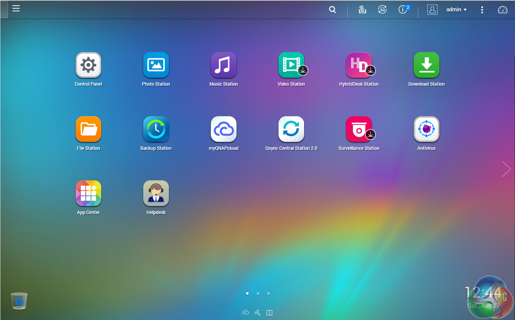Open the search magnifier in top bar
The width and height of the screenshot is (515, 320).
pos(333,10)
